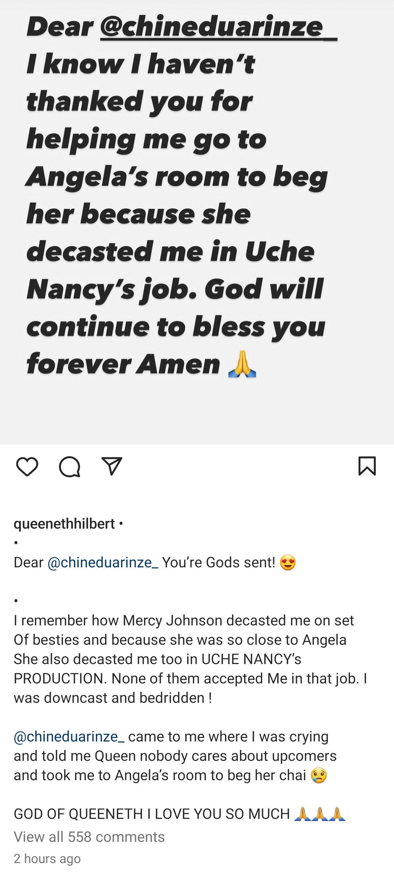
Task: Open comments via the speech bubble icon
Action: (69, 467)
